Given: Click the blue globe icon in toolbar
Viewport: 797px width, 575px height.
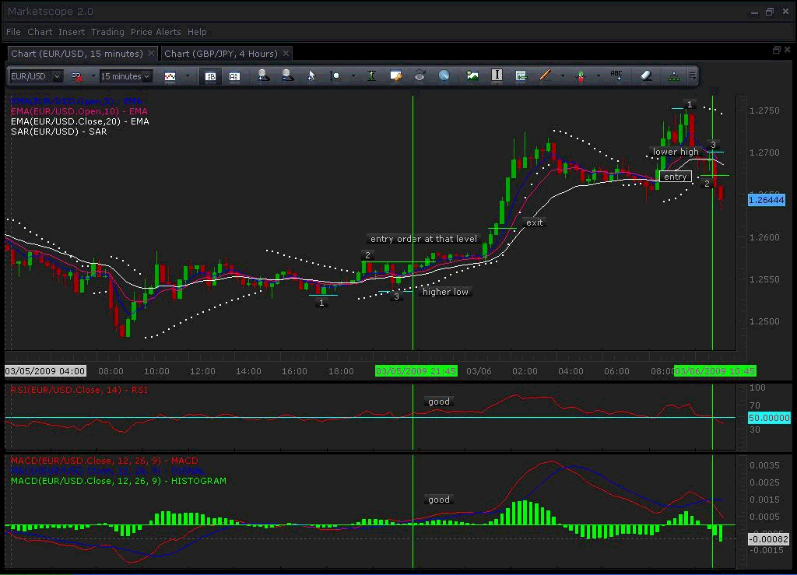Looking at the screenshot, I should point(444,75).
